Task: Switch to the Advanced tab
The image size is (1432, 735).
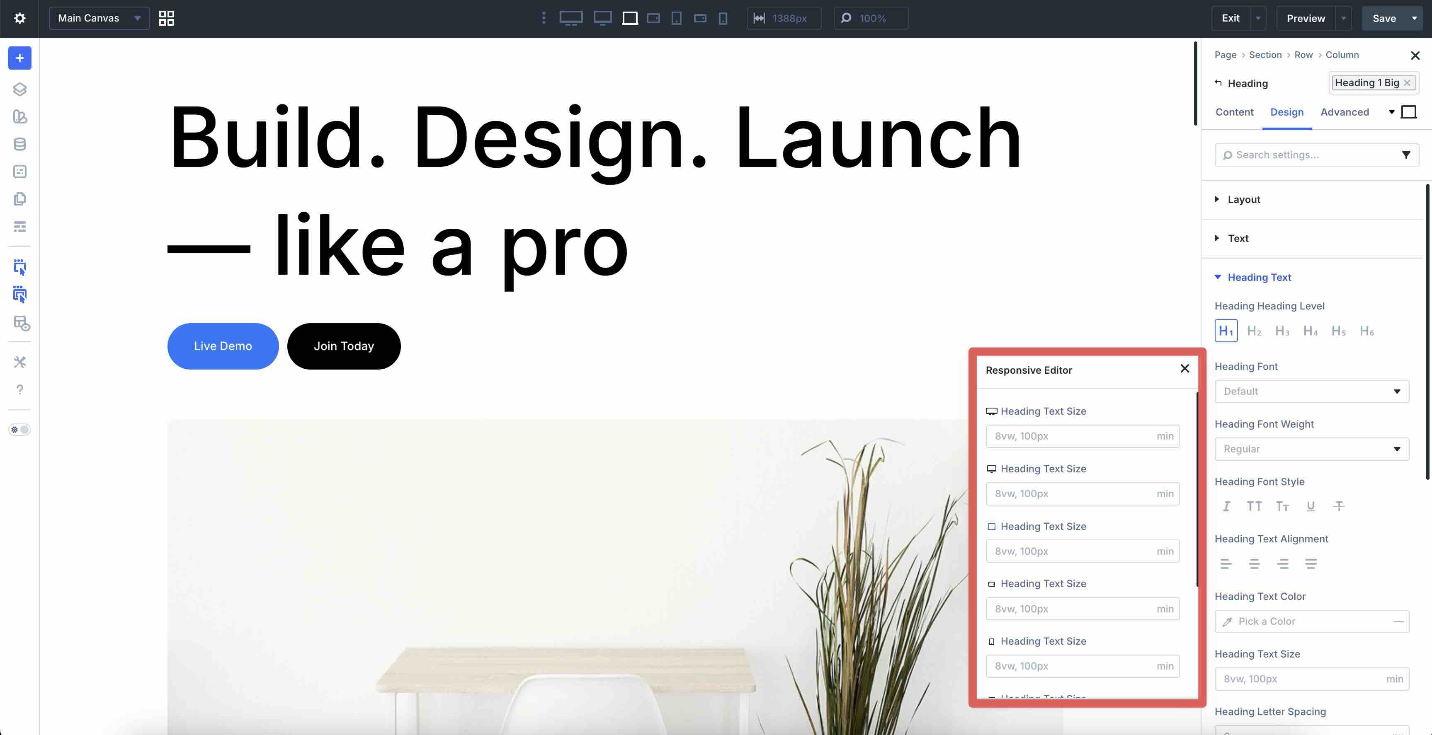Action: click(1345, 112)
